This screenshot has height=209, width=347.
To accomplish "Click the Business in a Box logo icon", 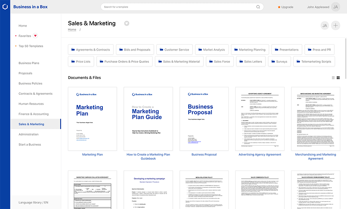I will pos(5,7).
